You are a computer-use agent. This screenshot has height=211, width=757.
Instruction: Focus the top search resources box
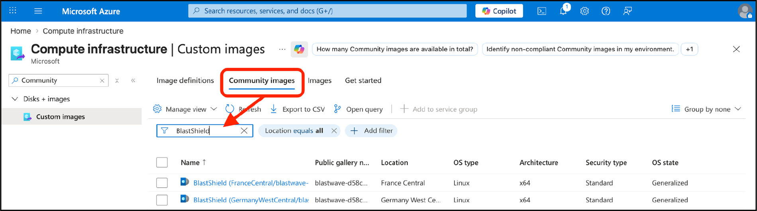tap(328, 11)
